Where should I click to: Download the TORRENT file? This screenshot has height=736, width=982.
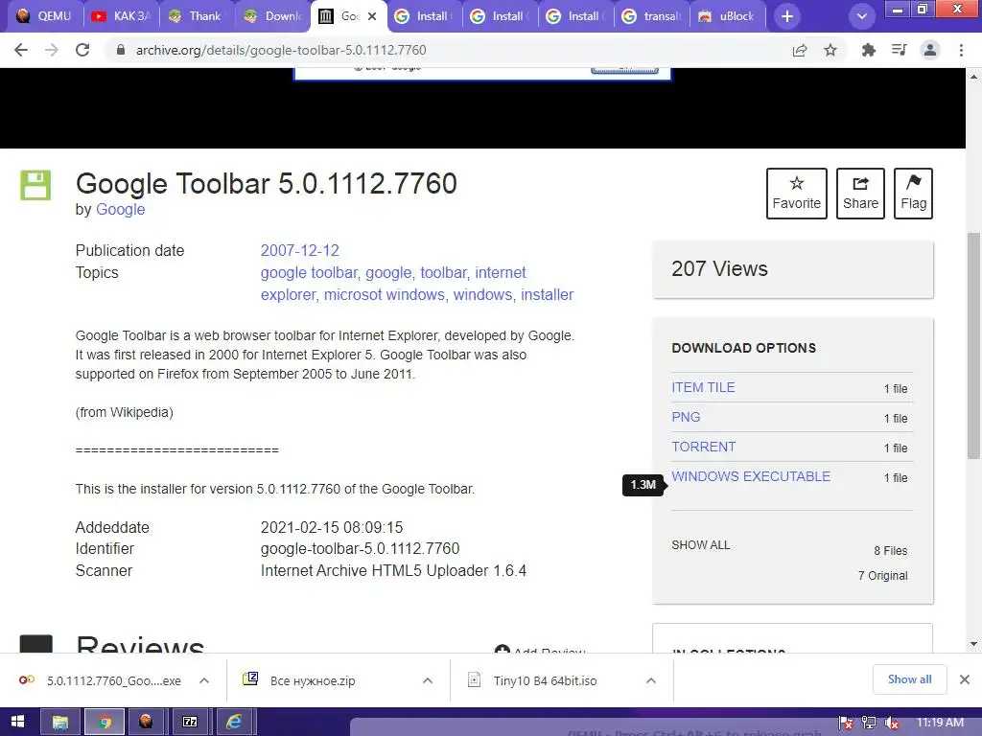703,447
